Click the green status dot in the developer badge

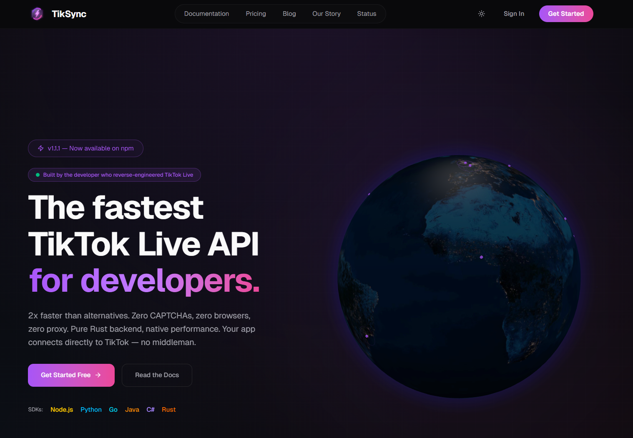(x=38, y=175)
